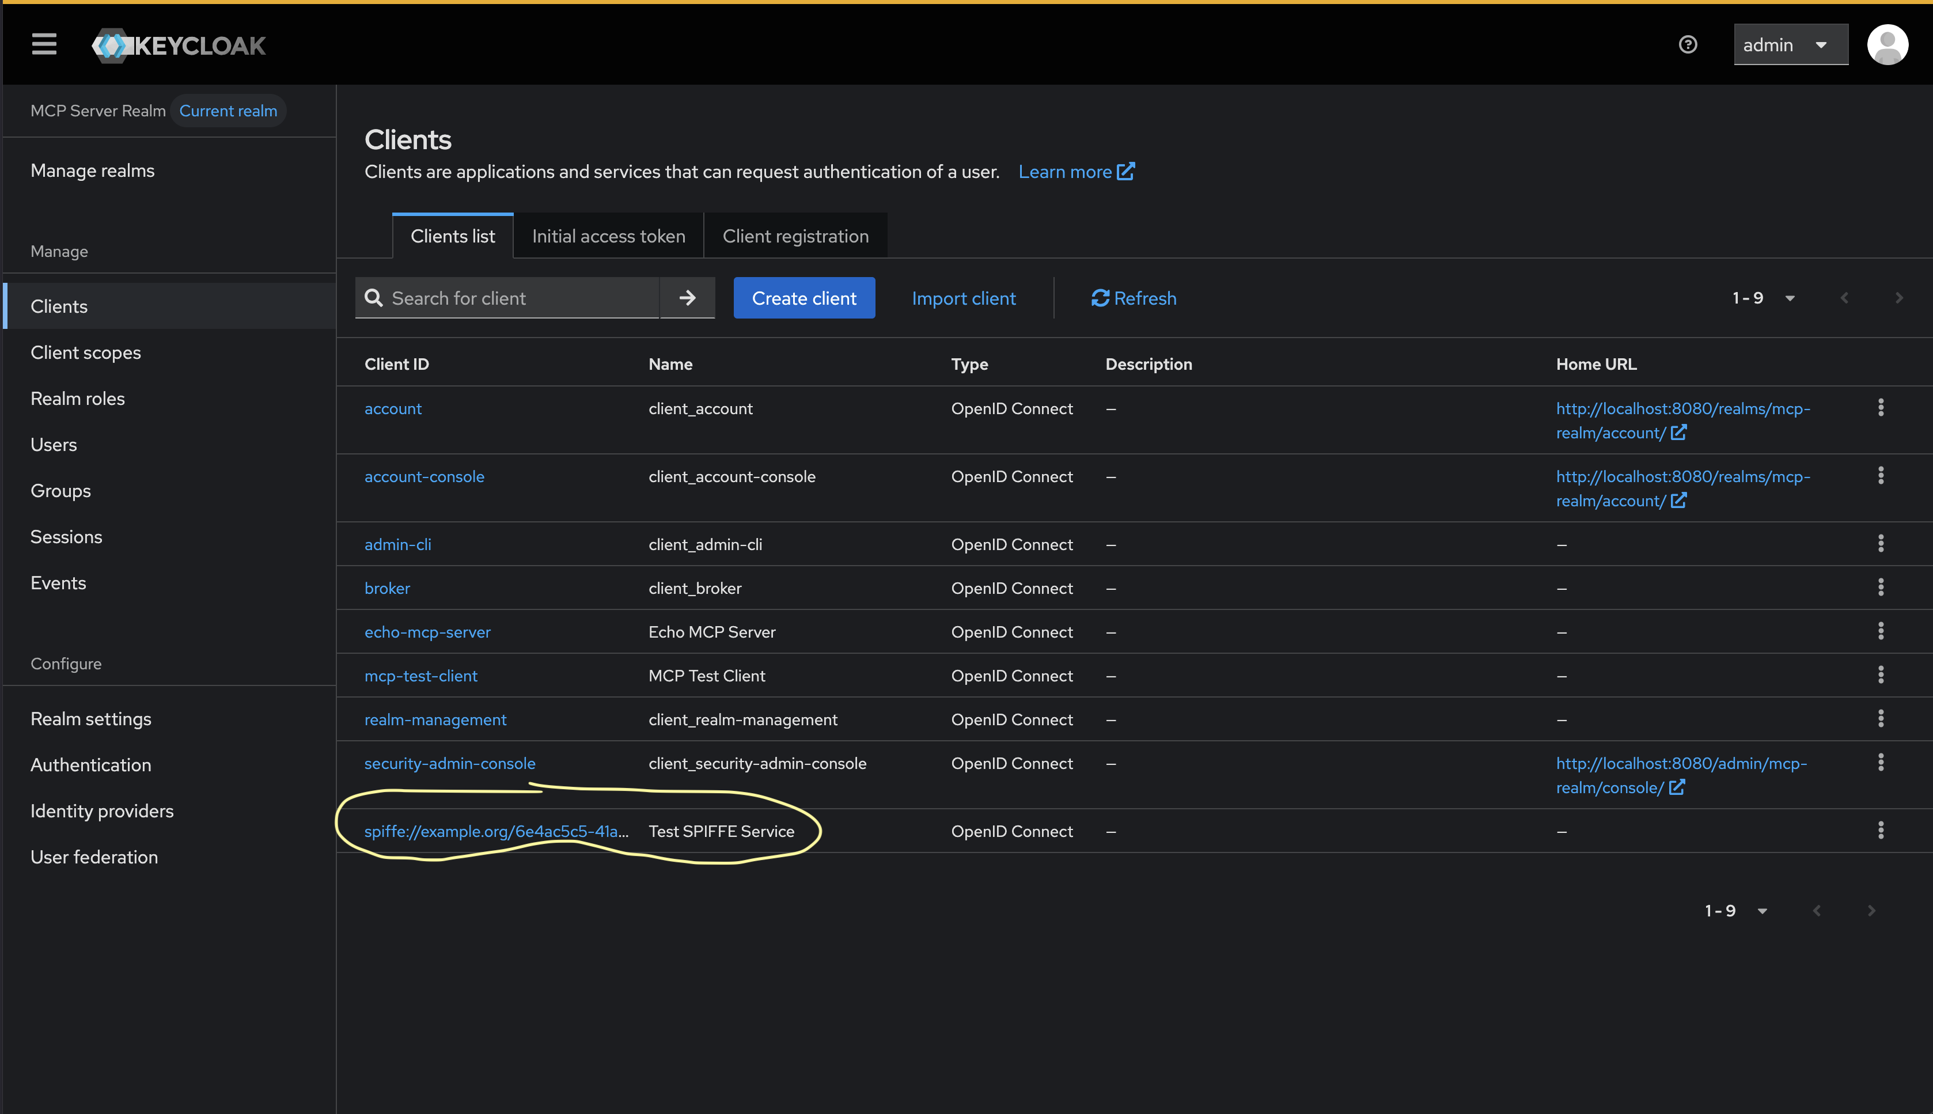Open the account client
Viewport: 1933px width, 1114px height.
(x=392, y=408)
